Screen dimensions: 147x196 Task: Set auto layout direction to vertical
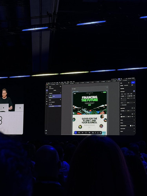[x=122, y=94]
